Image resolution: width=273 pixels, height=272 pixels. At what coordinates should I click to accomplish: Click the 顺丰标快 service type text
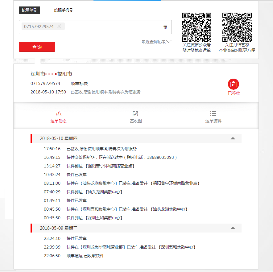click(x=79, y=84)
